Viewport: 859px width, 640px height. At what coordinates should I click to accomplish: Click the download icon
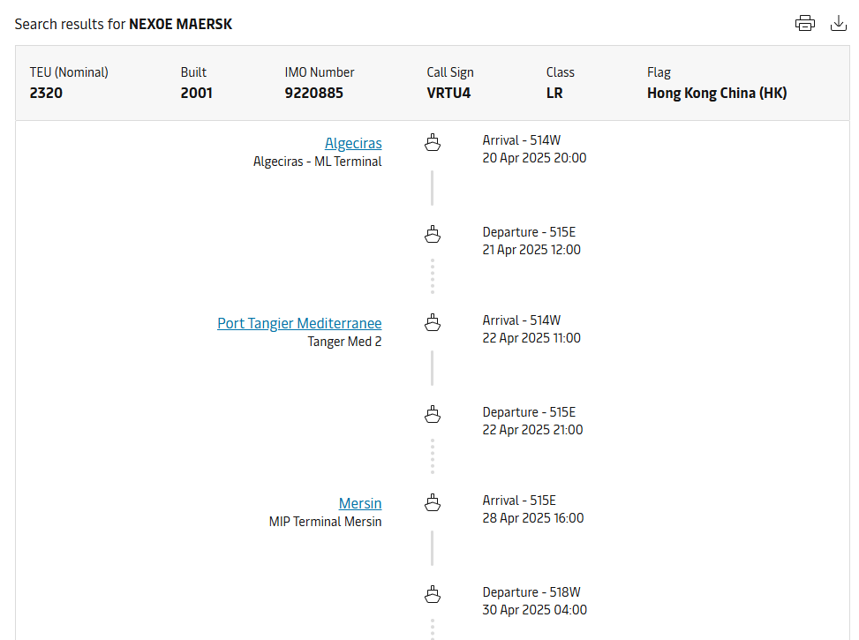tap(839, 24)
